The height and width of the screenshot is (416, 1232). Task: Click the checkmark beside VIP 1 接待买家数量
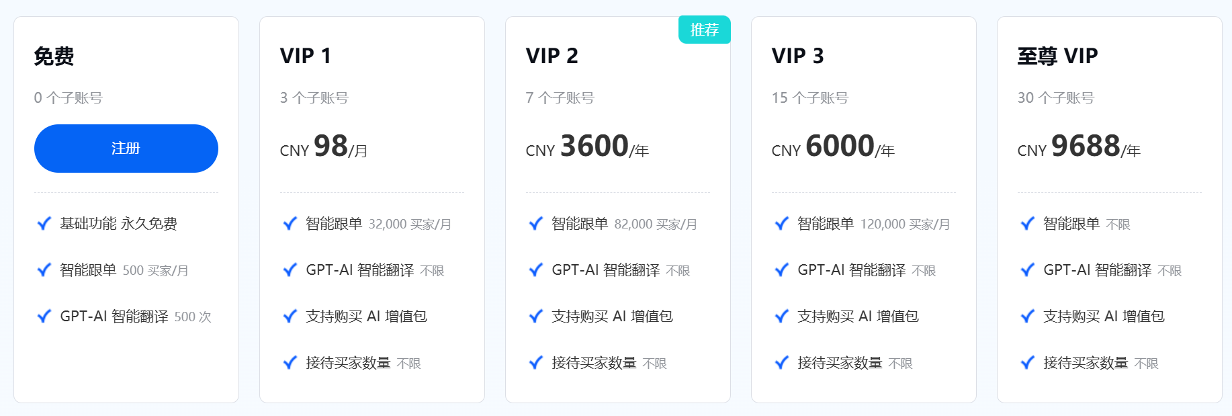click(289, 362)
